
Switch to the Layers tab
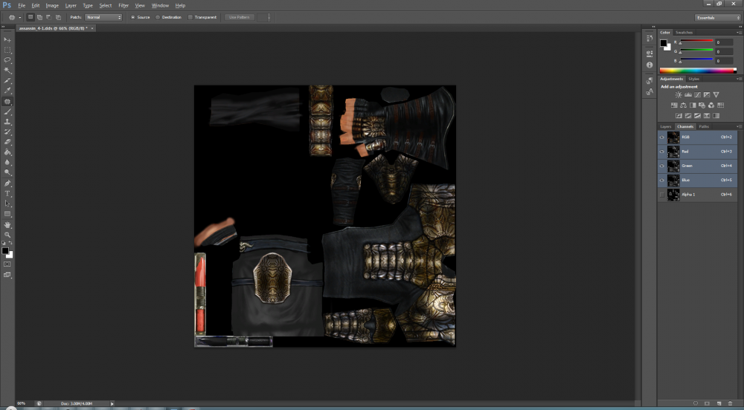pyautogui.click(x=666, y=126)
